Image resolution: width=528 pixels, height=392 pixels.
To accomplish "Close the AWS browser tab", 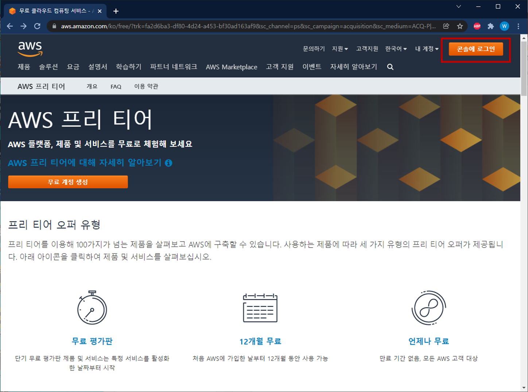I will pos(100,11).
